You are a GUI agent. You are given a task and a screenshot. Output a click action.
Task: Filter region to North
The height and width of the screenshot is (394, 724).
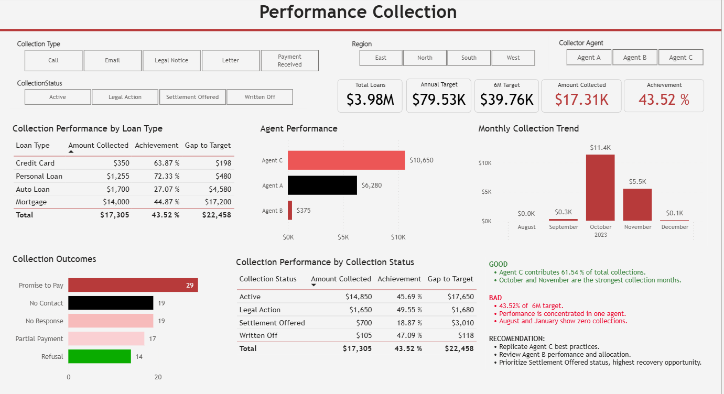point(425,58)
